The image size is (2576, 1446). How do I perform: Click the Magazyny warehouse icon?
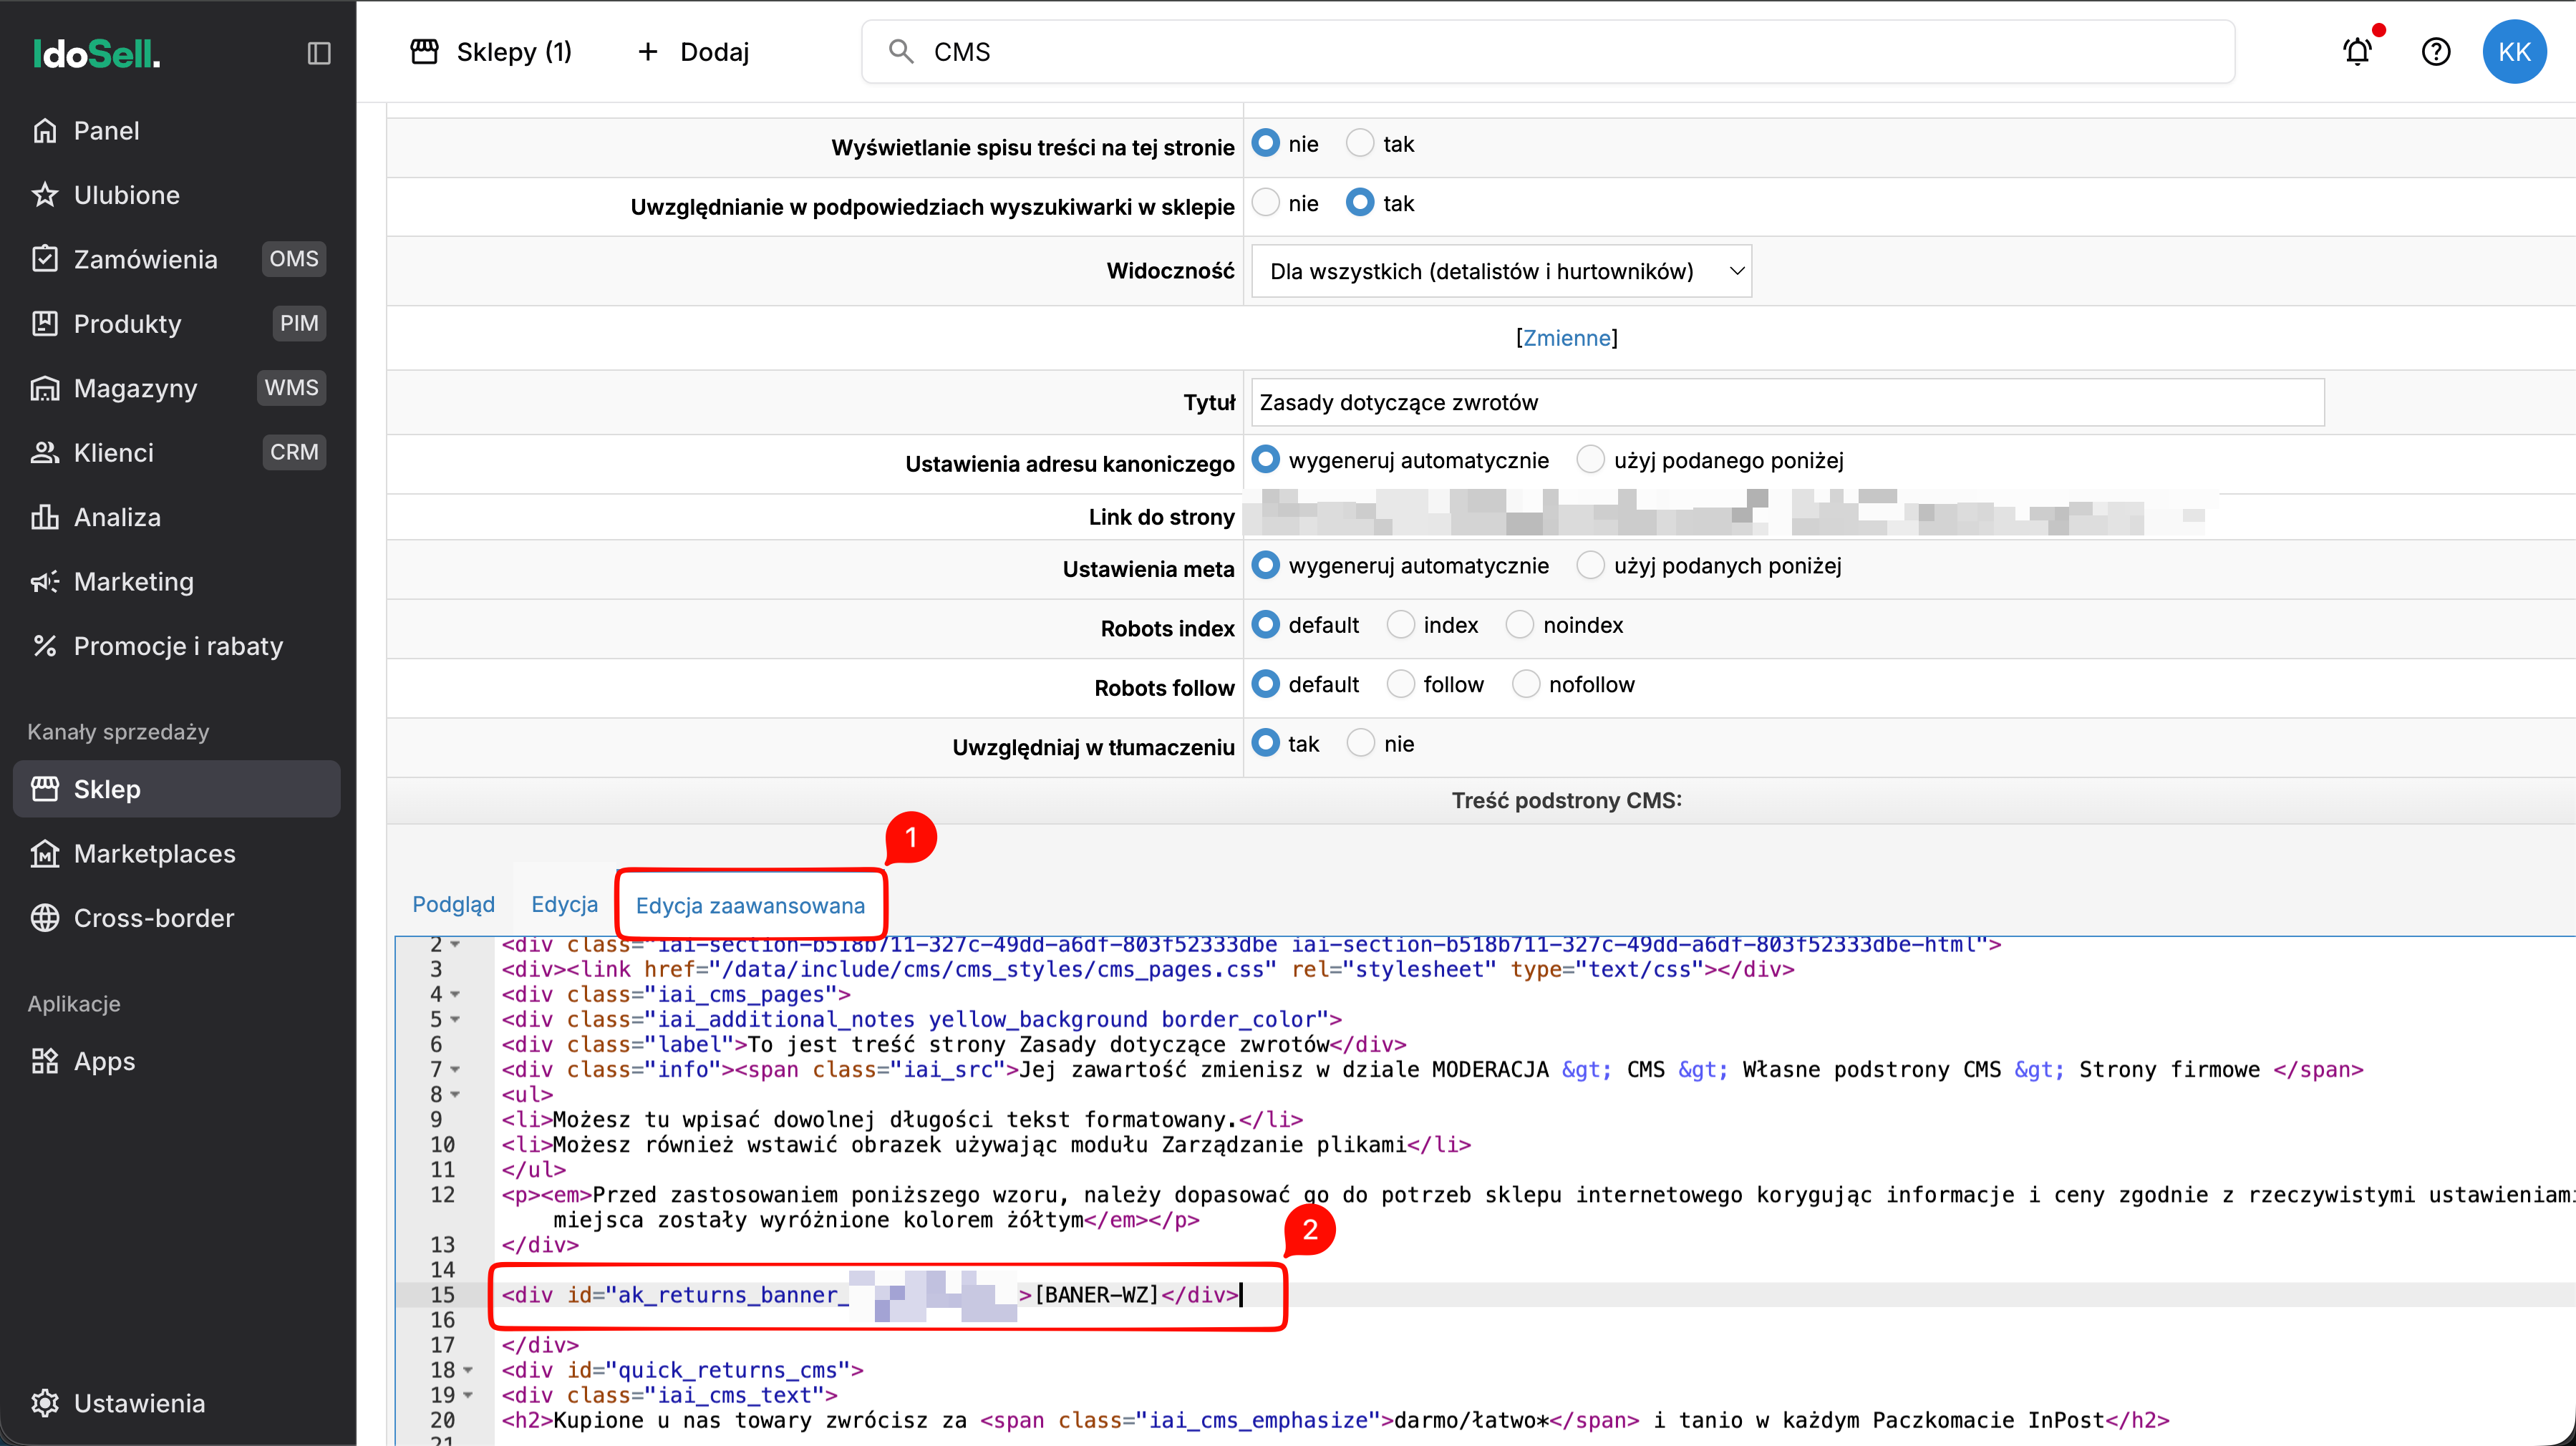[x=45, y=388]
